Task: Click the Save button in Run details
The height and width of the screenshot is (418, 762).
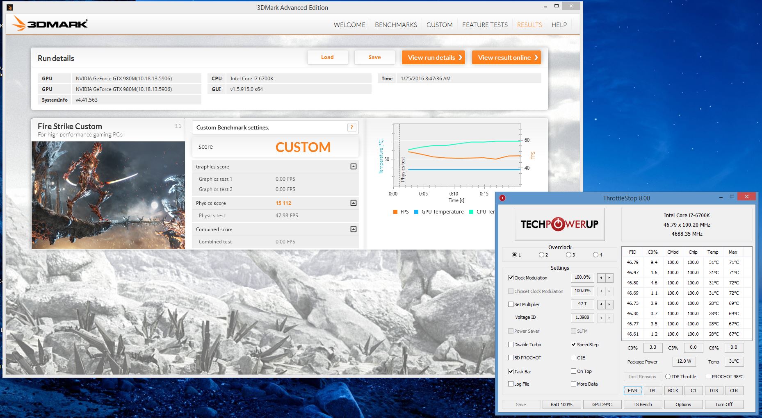Action: tap(374, 57)
